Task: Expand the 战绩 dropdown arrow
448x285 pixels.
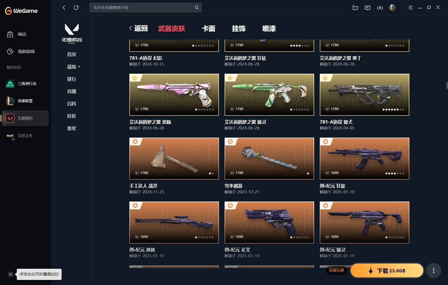Action: pos(79,67)
